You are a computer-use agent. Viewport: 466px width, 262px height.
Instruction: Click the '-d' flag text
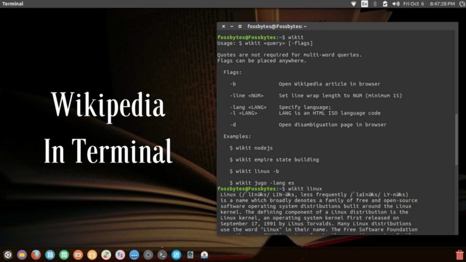click(233, 125)
